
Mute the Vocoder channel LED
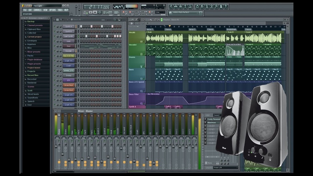(54, 51)
